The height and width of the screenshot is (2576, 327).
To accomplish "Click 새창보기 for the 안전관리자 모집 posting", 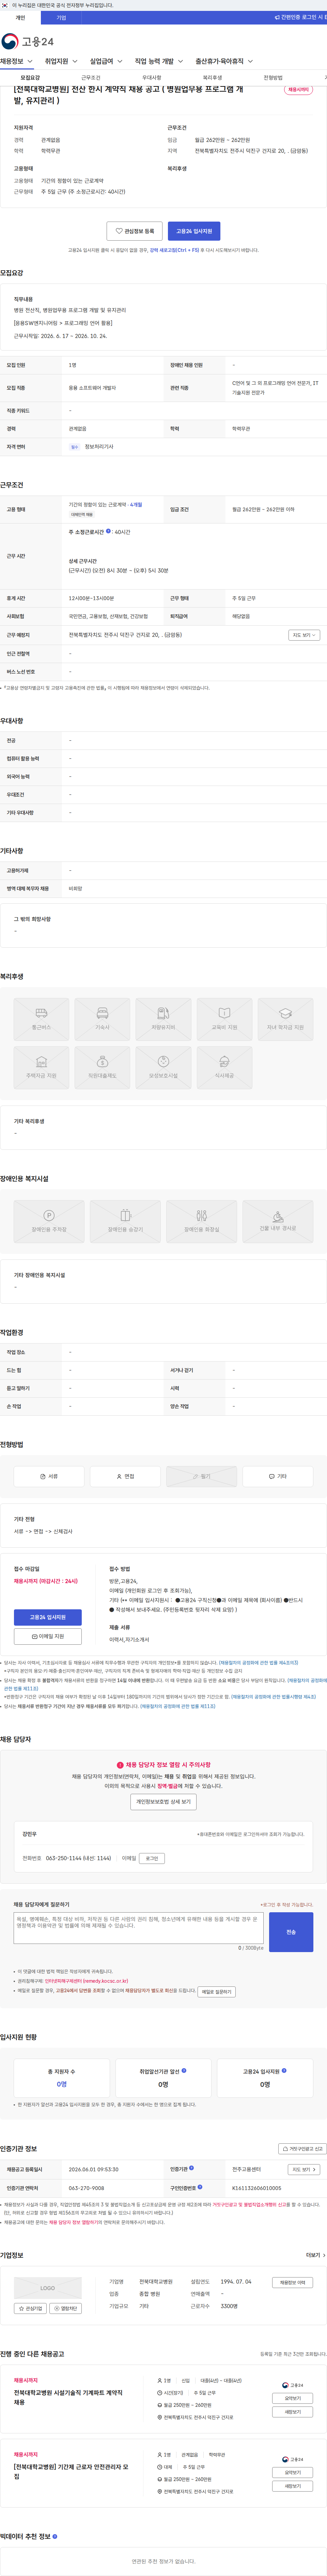I will [x=292, y=2486].
